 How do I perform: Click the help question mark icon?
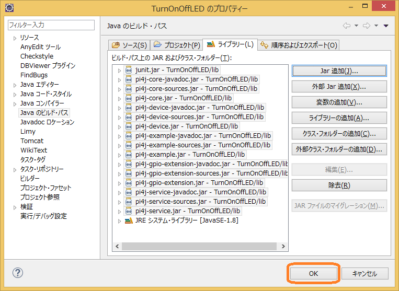[x=18, y=273]
